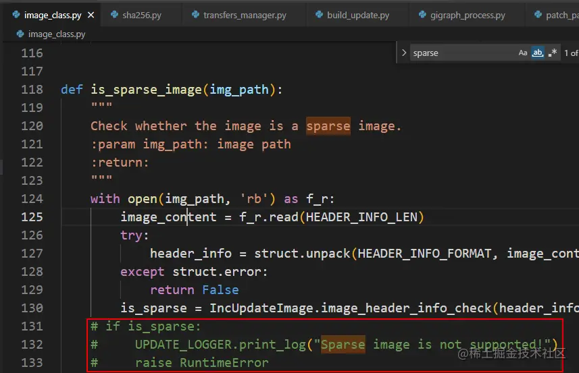The image size is (579, 373).
Task: Click the highlighted 'sparse' in docstring
Action: tap(328, 126)
